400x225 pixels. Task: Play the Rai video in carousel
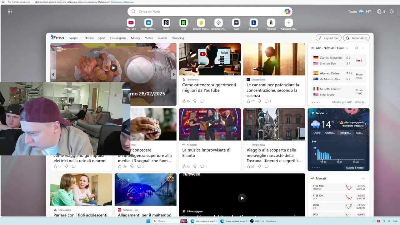coord(113,67)
